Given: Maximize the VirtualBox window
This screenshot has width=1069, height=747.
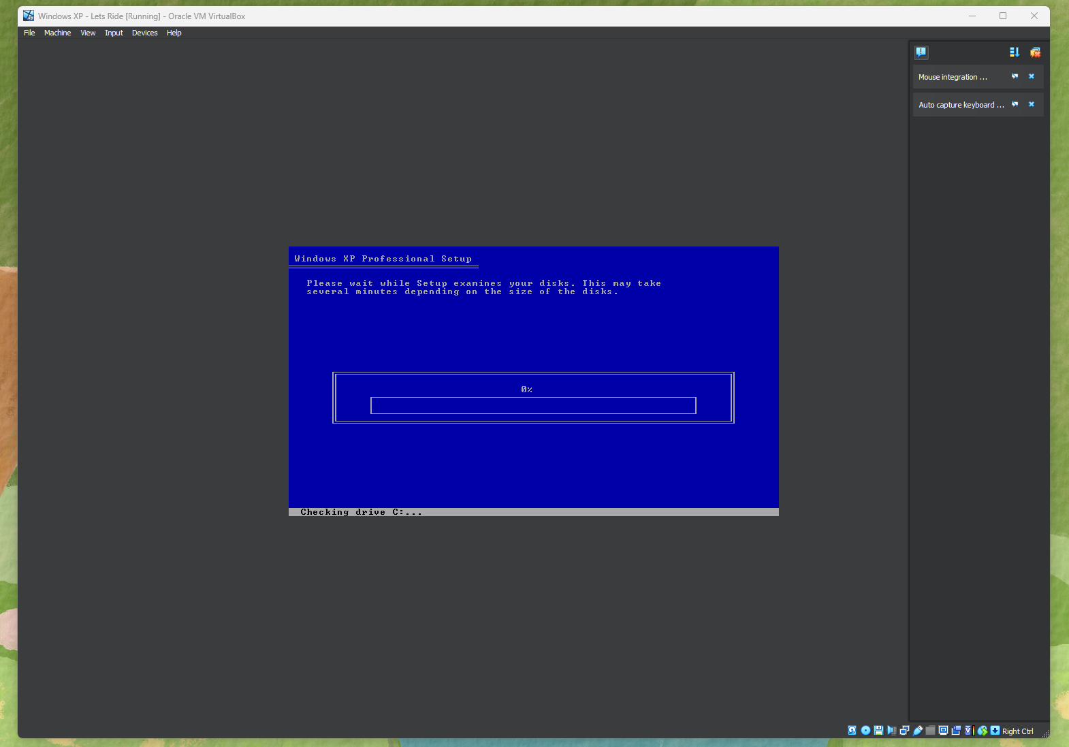Looking at the screenshot, I should click(x=1003, y=16).
